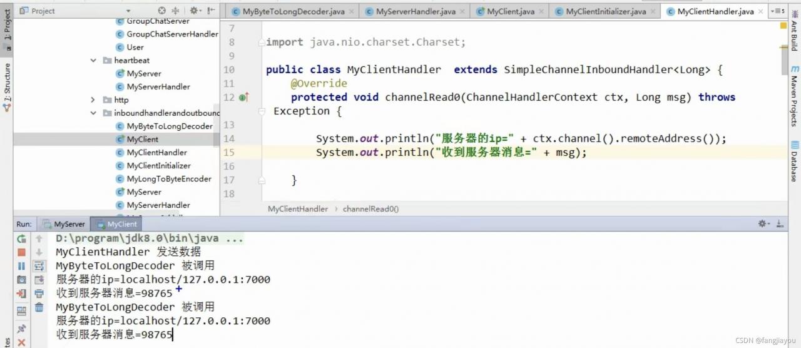Image resolution: width=801 pixels, height=348 pixels.
Task: Open the Maven Projects tool window
Action: tap(794, 95)
